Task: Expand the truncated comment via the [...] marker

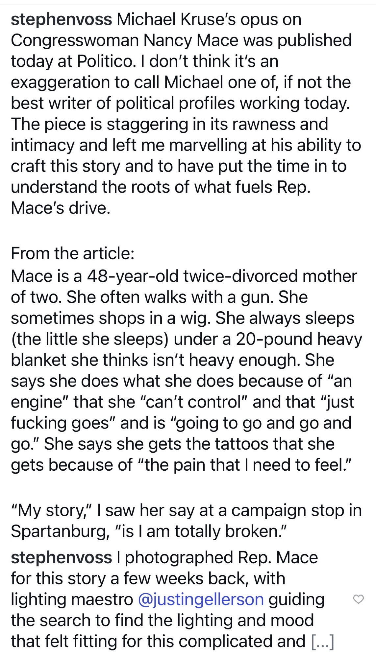Action: (x=322, y=642)
